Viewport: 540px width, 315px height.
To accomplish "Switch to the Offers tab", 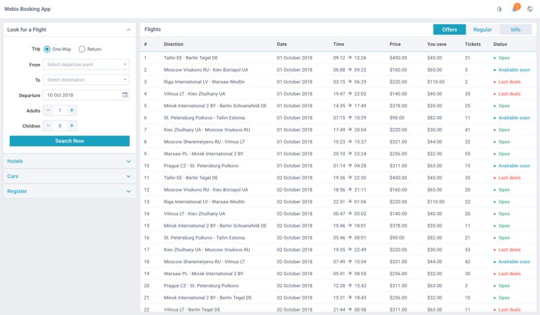I will pos(450,30).
